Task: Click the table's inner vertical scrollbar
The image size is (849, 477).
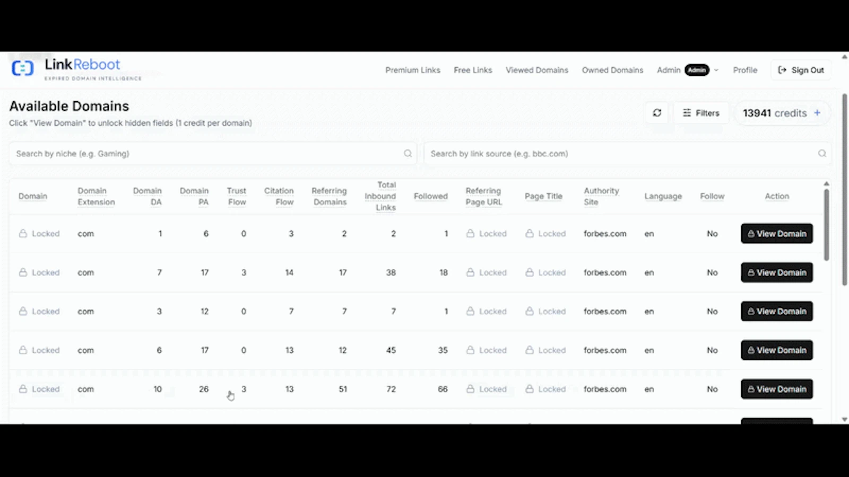Action: point(826,224)
